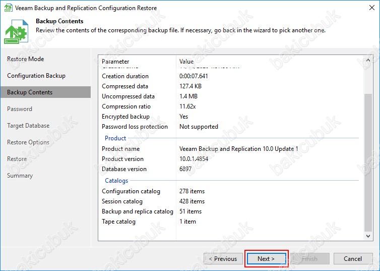Click the value 10.0.1.4854

click(194, 159)
